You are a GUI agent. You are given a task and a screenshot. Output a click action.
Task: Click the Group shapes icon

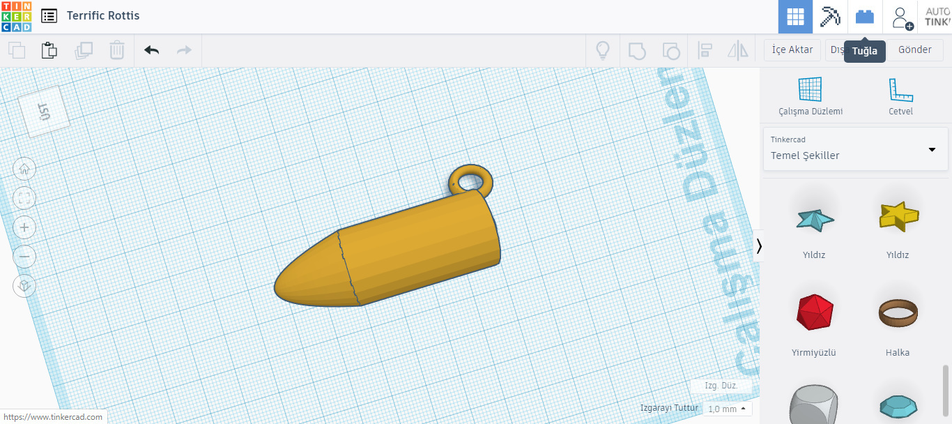[636, 50]
